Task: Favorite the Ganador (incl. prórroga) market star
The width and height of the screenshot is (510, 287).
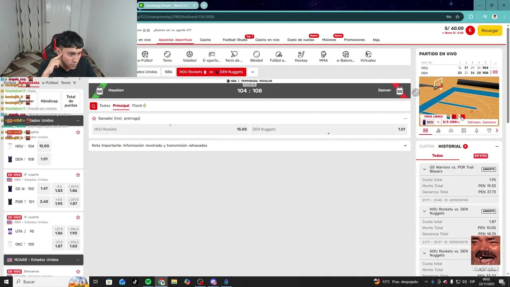Action: click(x=94, y=118)
